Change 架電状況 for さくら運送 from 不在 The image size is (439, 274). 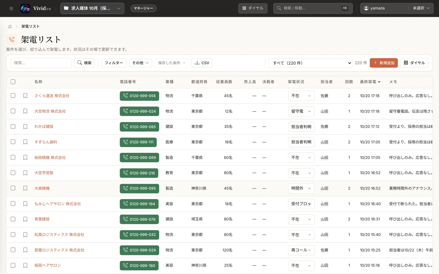301,96
